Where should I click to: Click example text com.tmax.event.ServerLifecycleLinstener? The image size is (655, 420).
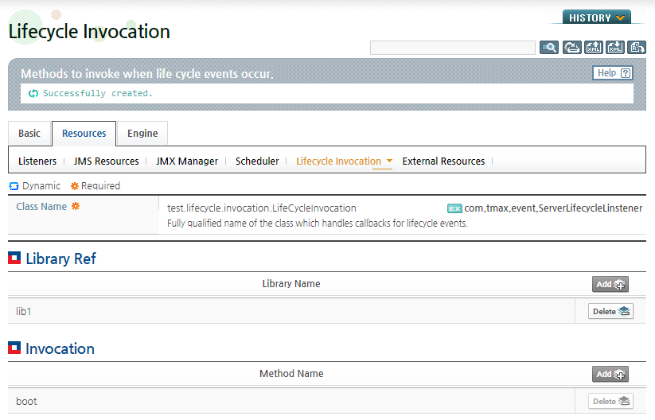click(553, 208)
